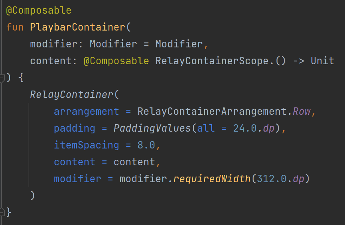Image resolution: width=345 pixels, height=225 pixels.
Task: Click the Row enum value
Action: [x=302, y=111]
